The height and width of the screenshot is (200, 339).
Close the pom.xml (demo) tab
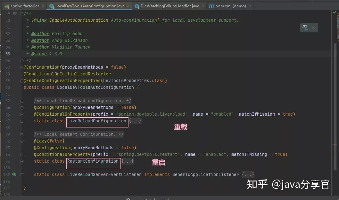click(x=250, y=6)
